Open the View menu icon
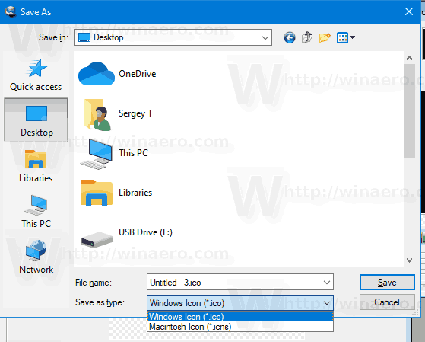 (x=345, y=37)
